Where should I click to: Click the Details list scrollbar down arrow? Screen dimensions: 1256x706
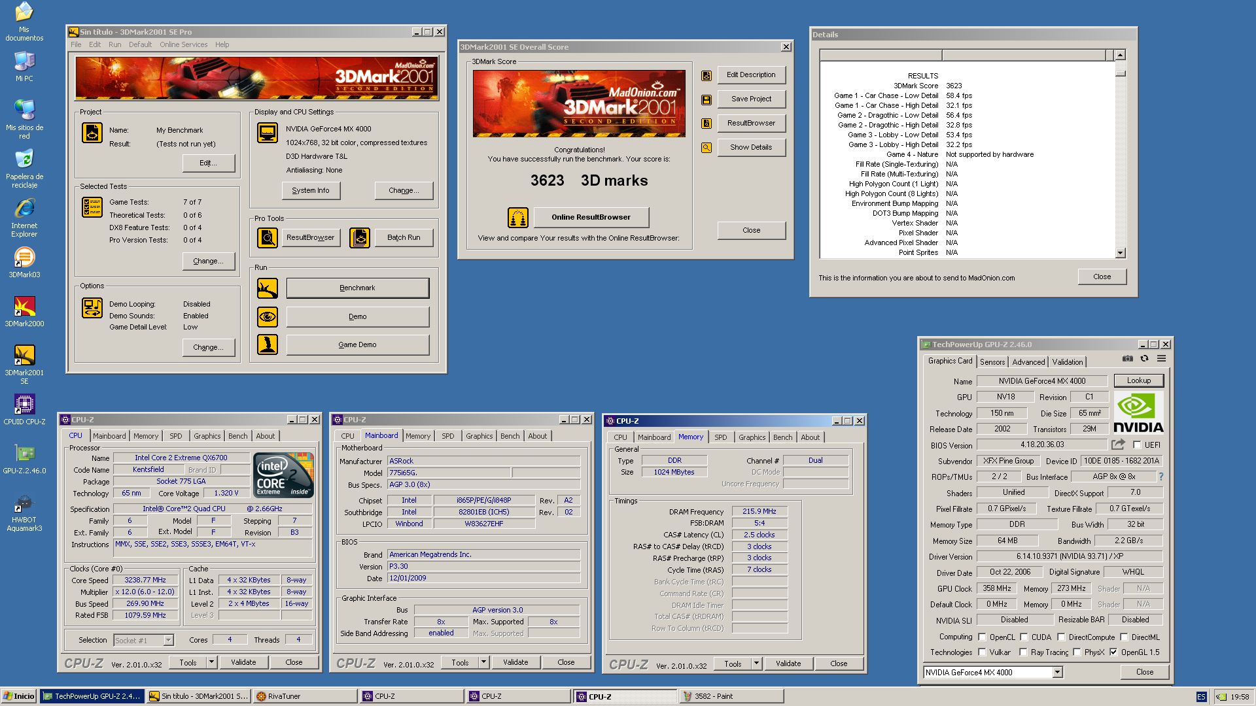click(x=1120, y=253)
